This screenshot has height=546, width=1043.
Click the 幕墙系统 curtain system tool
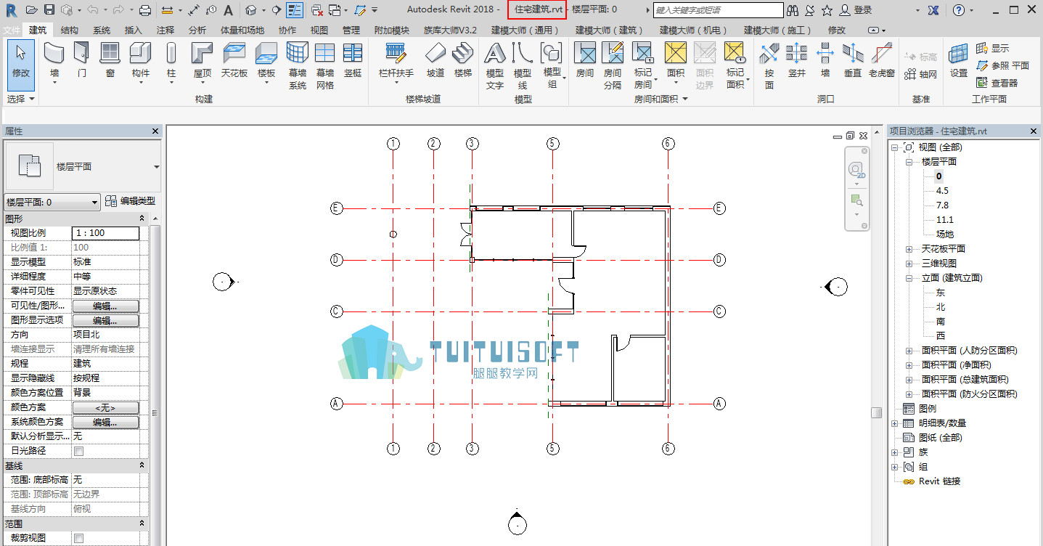298,65
